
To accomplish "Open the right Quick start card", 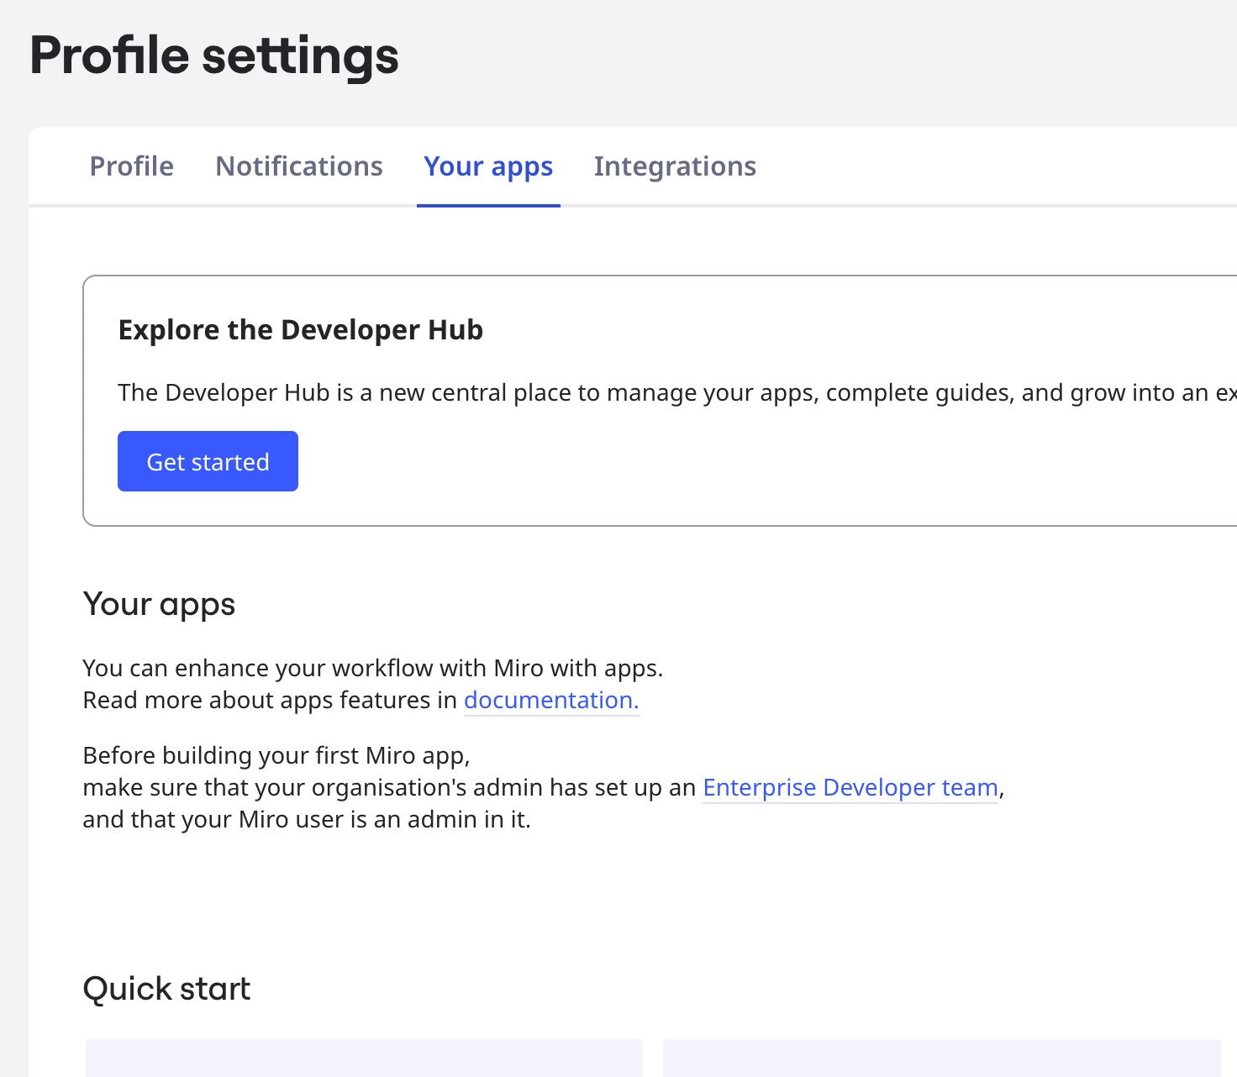I will [941, 1058].
